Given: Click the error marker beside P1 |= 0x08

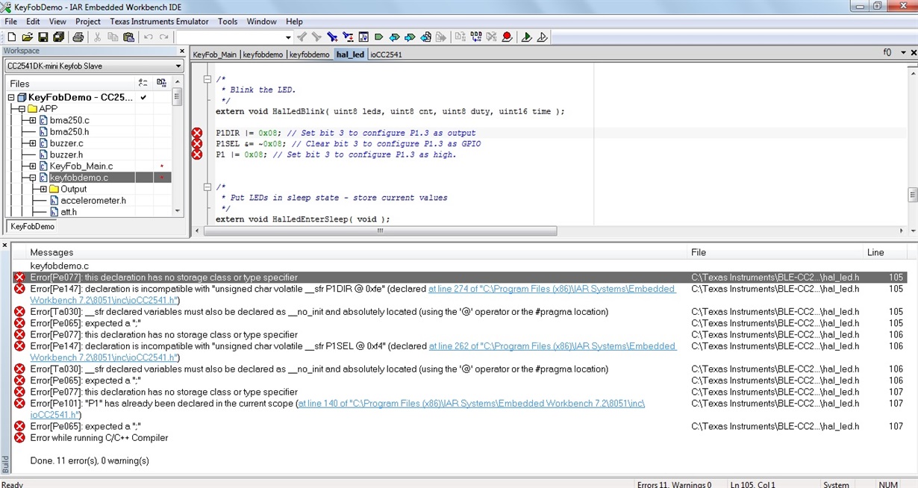Looking at the screenshot, I should click(x=197, y=154).
